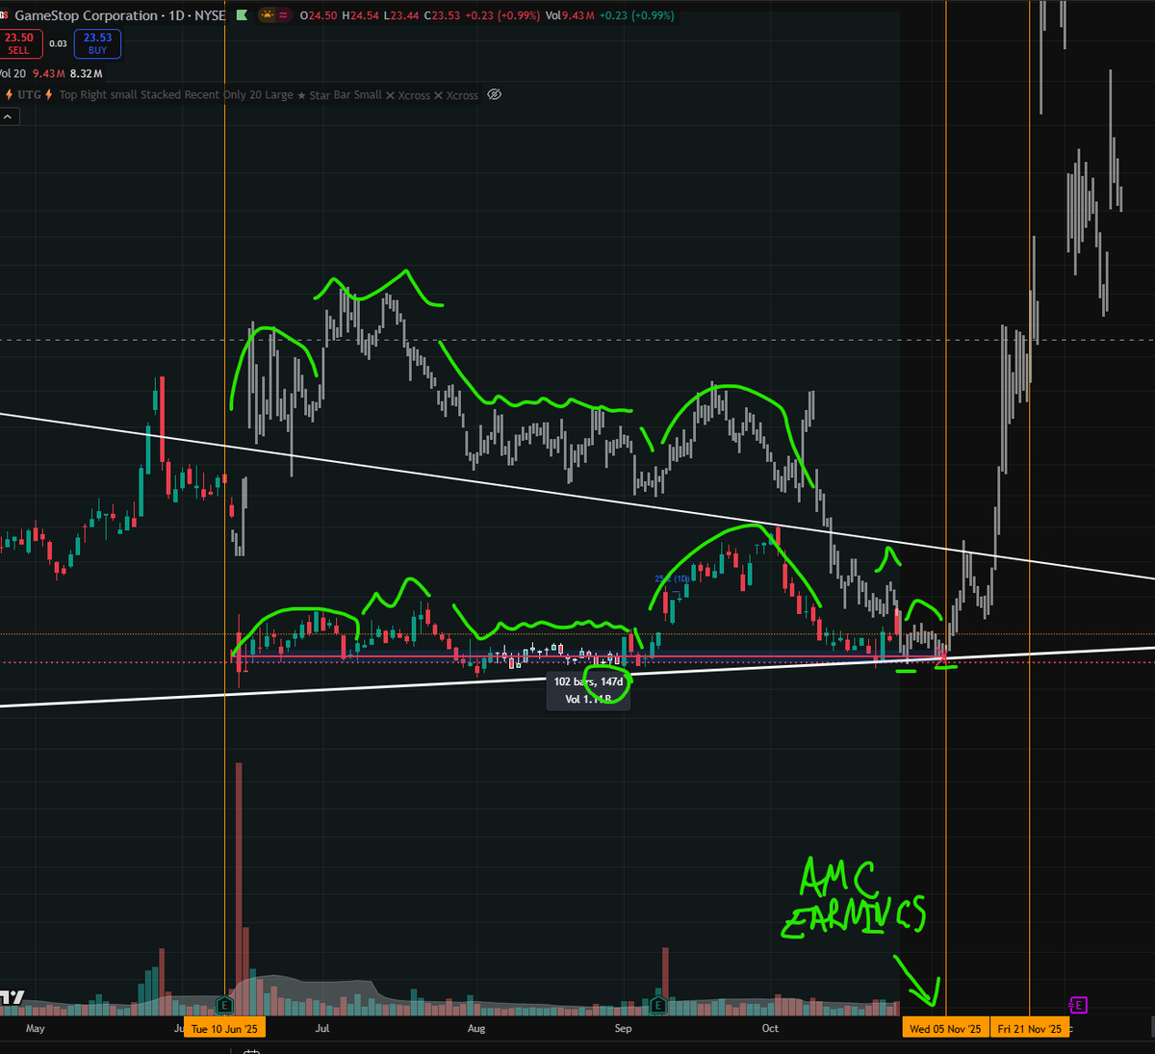Click the 0.03 spread value between Sell and Buy
1155x1054 pixels.
pyautogui.click(x=58, y=44)
